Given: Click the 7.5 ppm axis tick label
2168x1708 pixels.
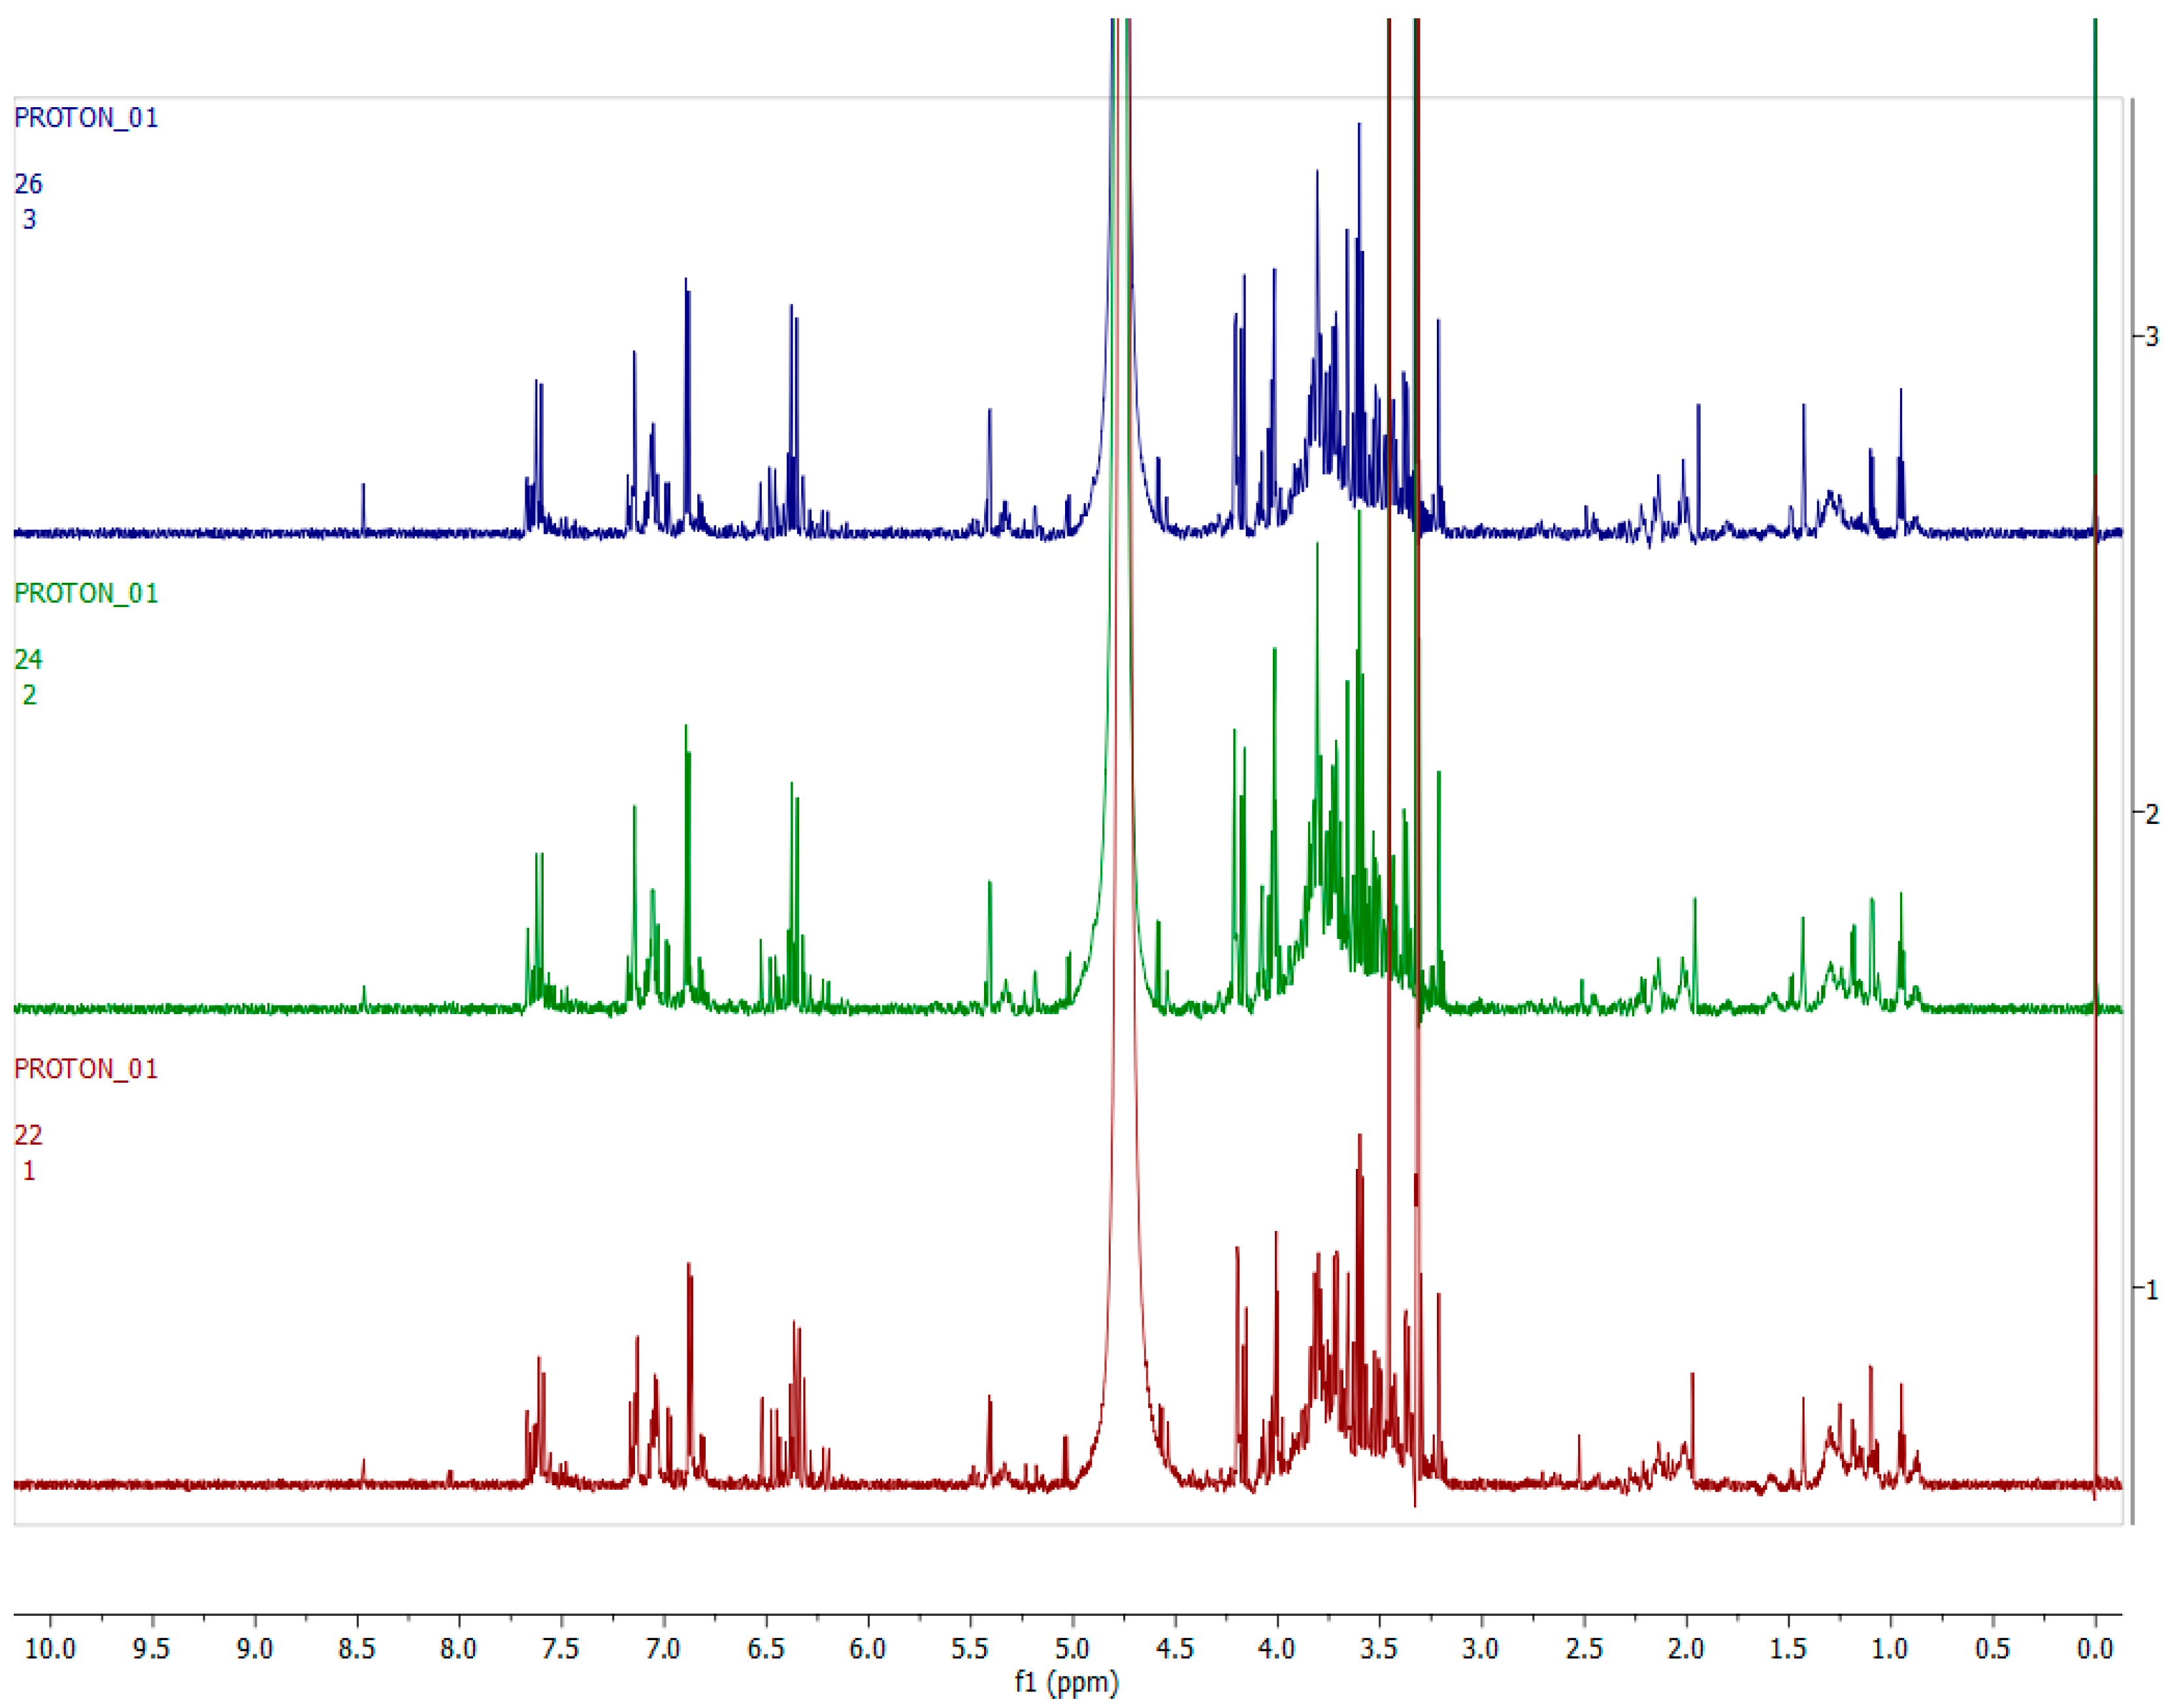Looking at the screenshot, I should pos(561,1649).
